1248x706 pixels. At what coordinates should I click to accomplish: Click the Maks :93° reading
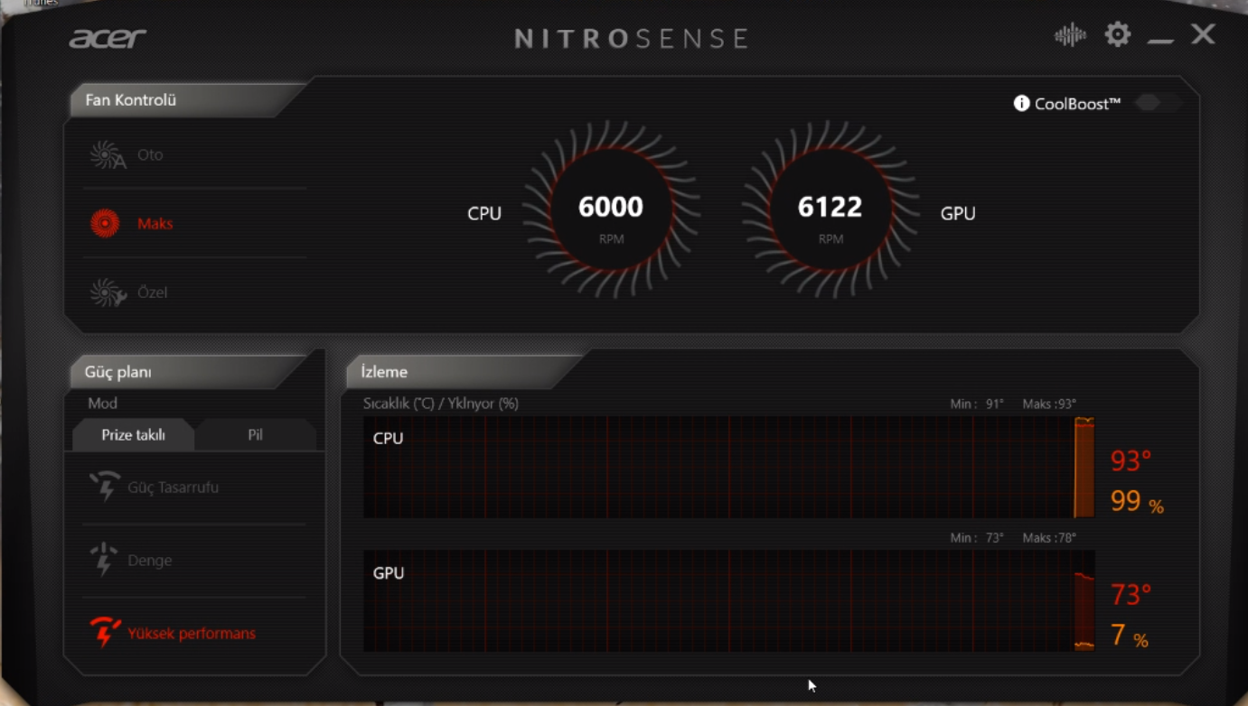[x=1049, y=404]
